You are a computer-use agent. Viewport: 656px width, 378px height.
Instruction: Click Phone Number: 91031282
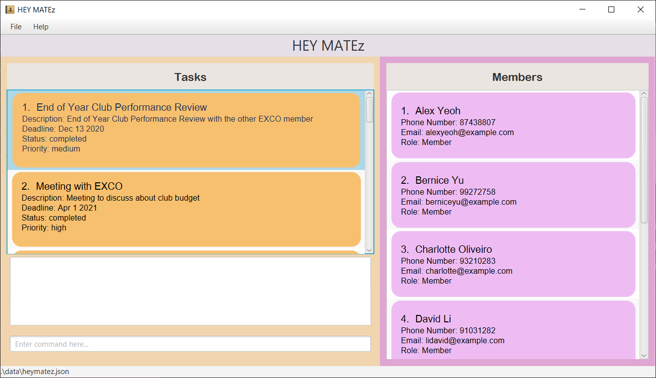click(x=448, y=330)
